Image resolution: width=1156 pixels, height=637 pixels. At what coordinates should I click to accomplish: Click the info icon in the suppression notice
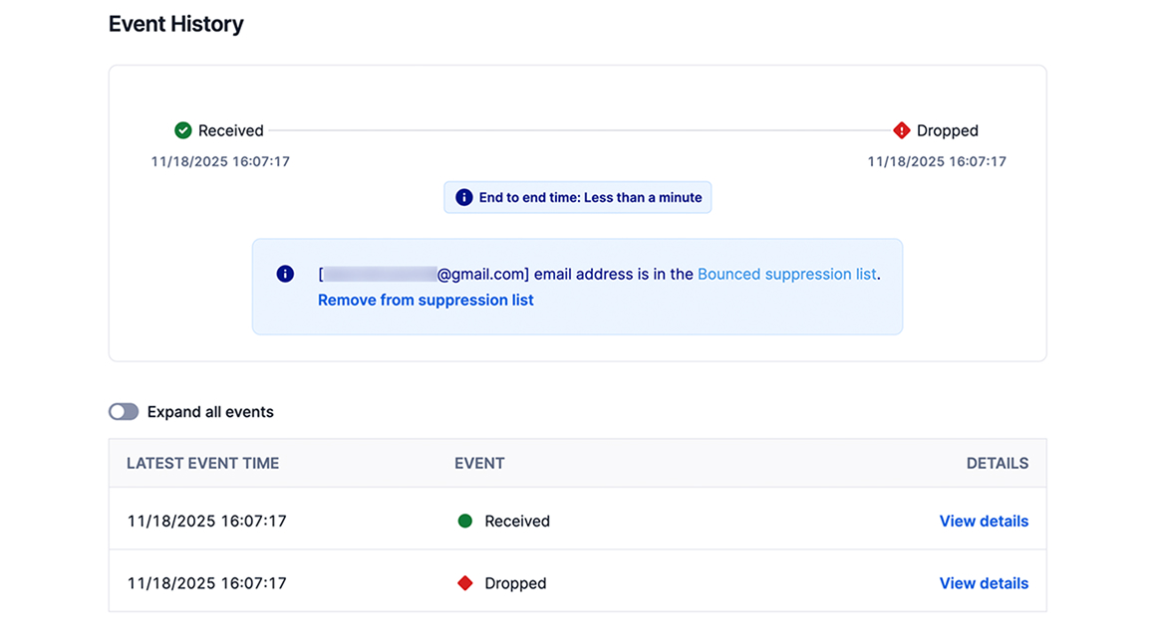285,274
